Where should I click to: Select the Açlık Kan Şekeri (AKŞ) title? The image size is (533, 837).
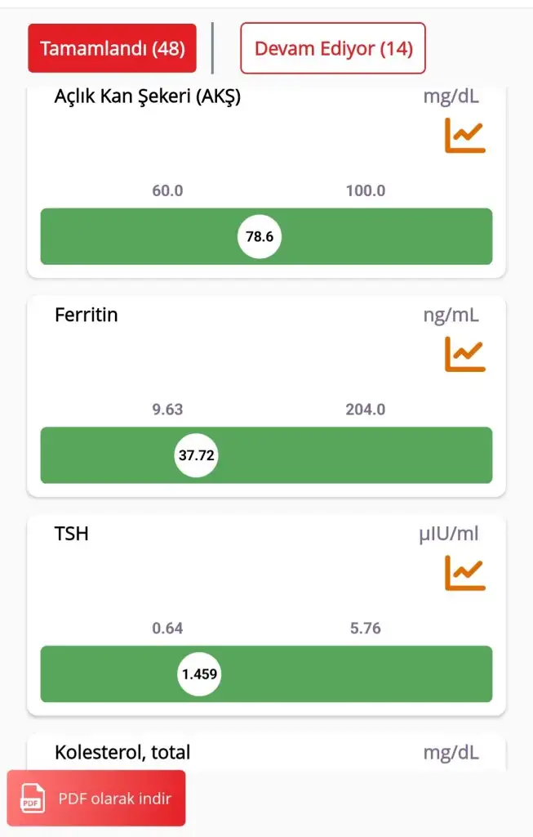click(148, 96)
